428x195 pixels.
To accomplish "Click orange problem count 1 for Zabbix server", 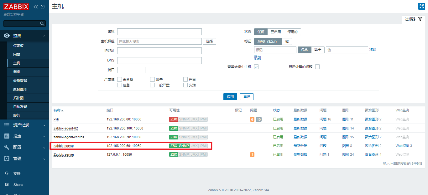I will [x=252, y=154].
